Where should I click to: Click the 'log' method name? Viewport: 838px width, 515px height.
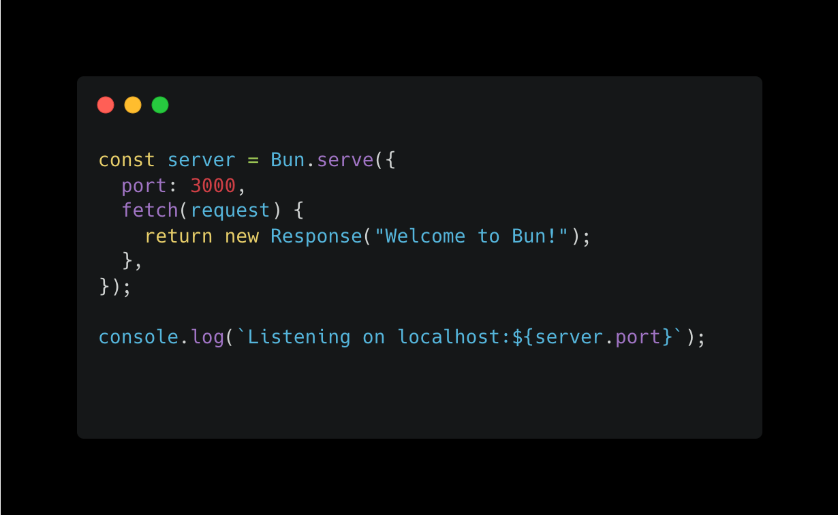point(208,337)
